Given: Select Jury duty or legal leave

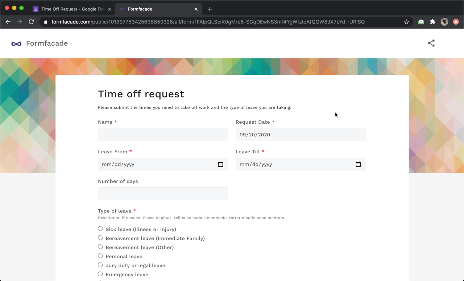Looking at the screenshot, I should pos(100,265).
